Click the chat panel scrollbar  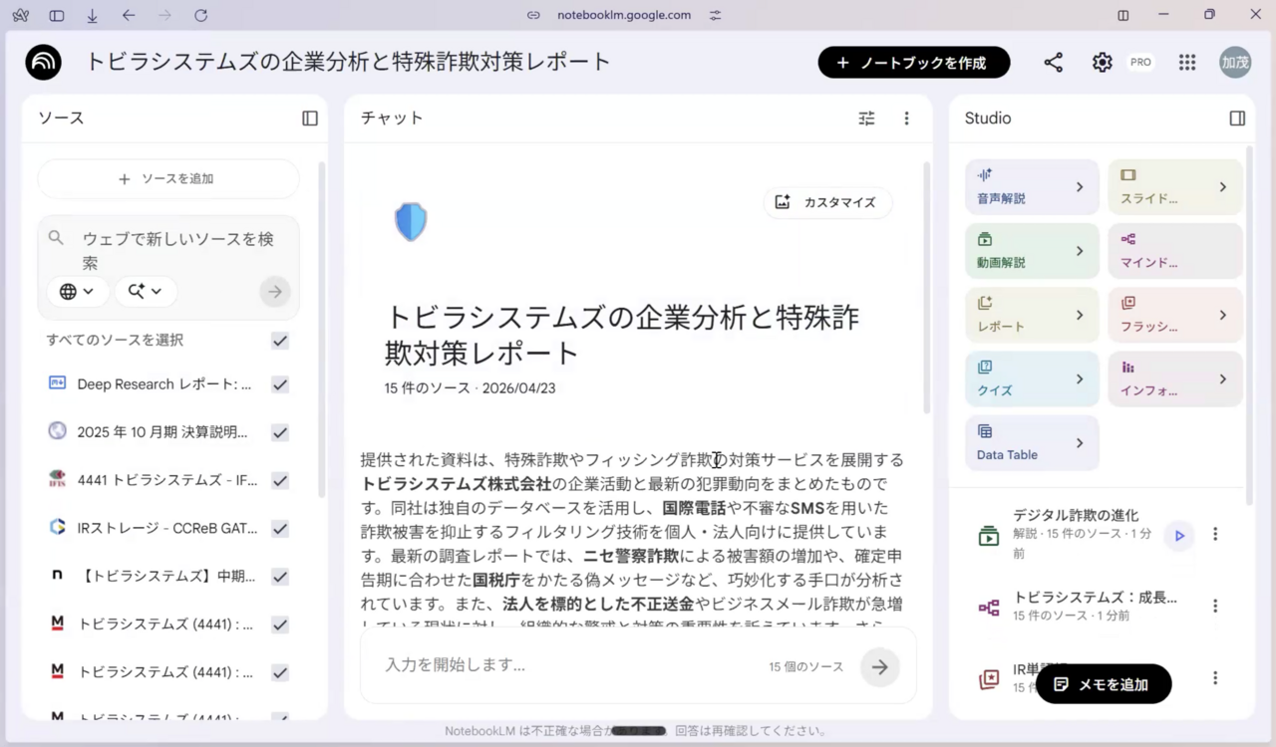coord(927,289)
